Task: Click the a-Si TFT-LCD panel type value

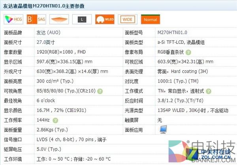Action: [184, 42]
